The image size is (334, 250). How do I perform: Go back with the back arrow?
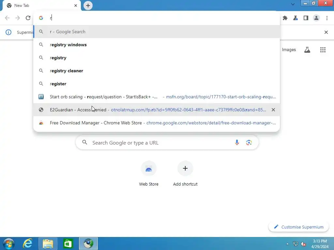(x=7, y=18)
